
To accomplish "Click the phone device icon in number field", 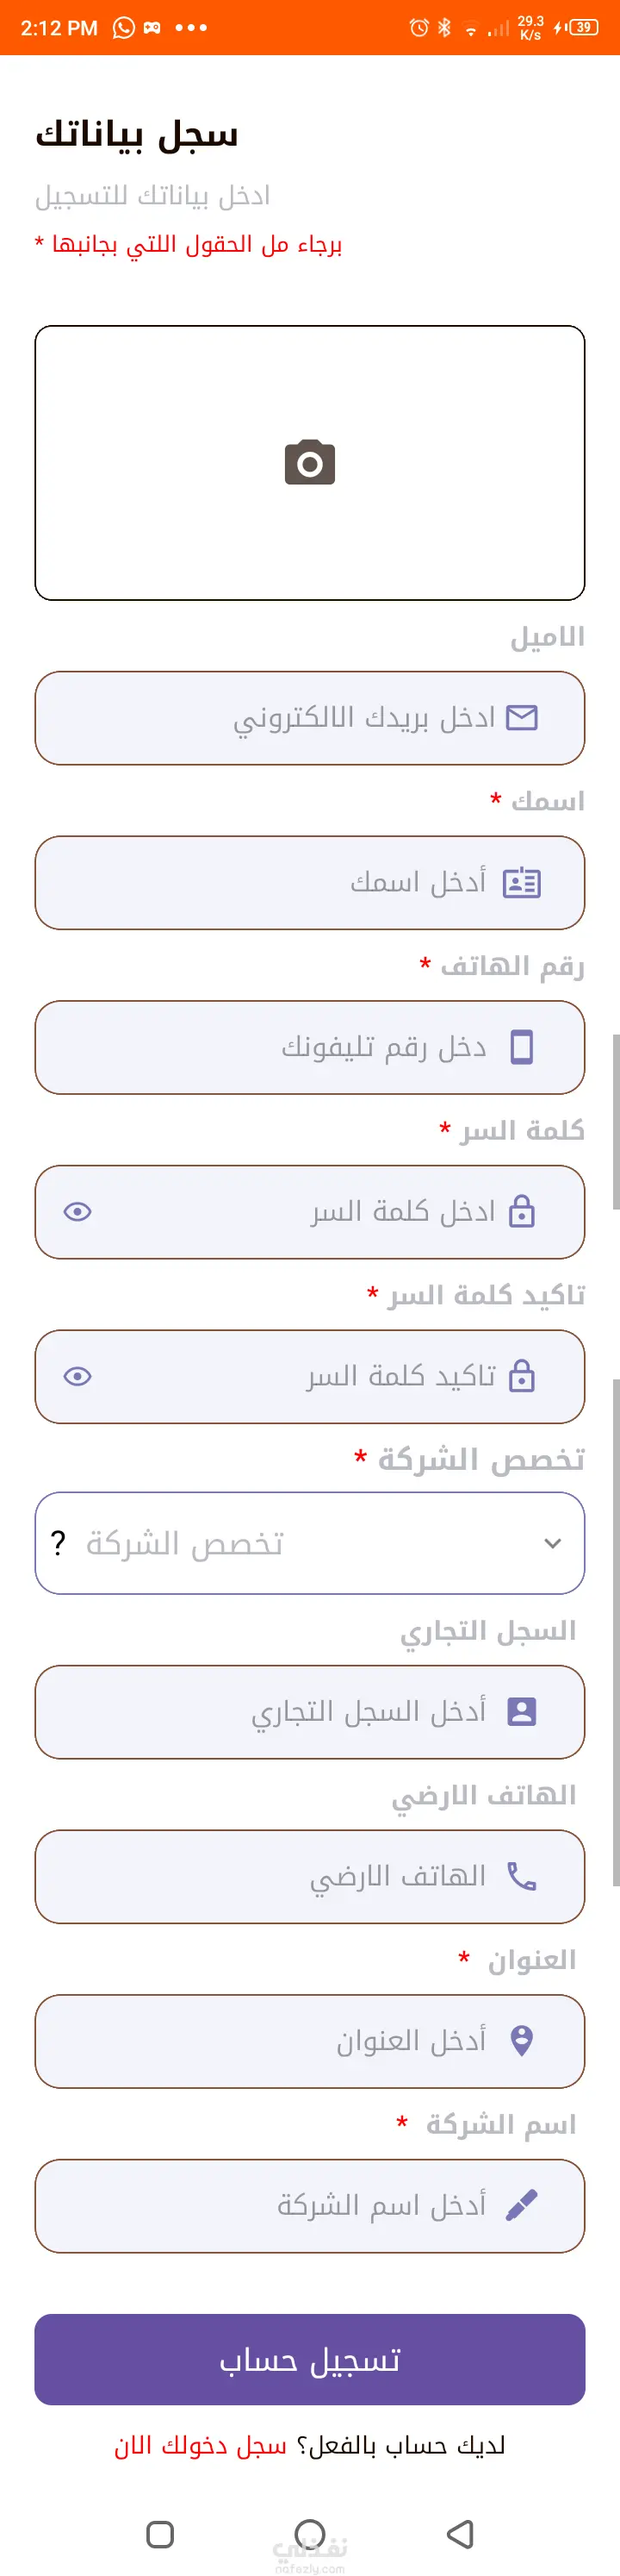I will [x=521, y=1047].
